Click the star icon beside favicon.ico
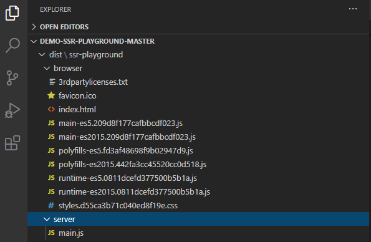The width and height of the screenshot is (371, 242). click(51, 95)
